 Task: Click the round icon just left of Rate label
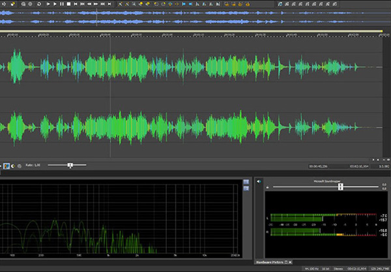pos(19,166)
